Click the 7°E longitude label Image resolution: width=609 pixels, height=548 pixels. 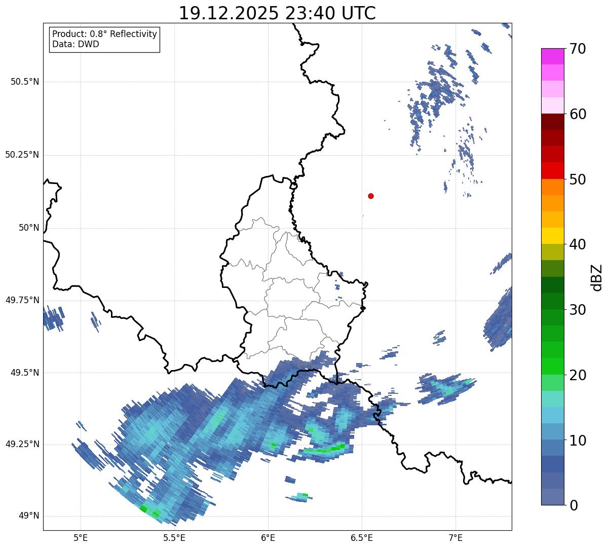(455, 538)
